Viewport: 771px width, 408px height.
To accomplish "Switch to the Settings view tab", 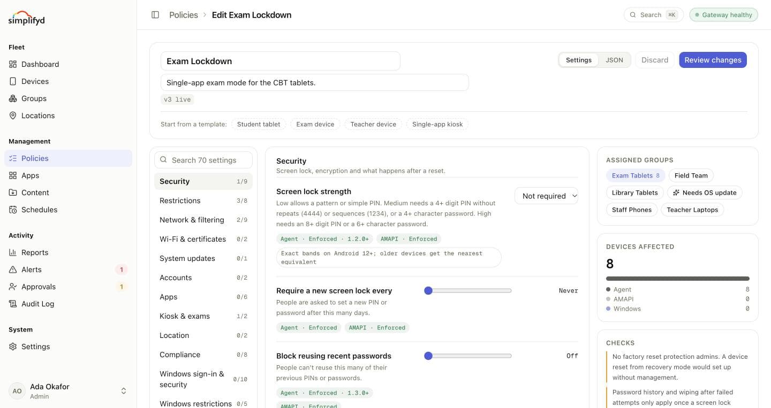I will (x=579, y=60).
